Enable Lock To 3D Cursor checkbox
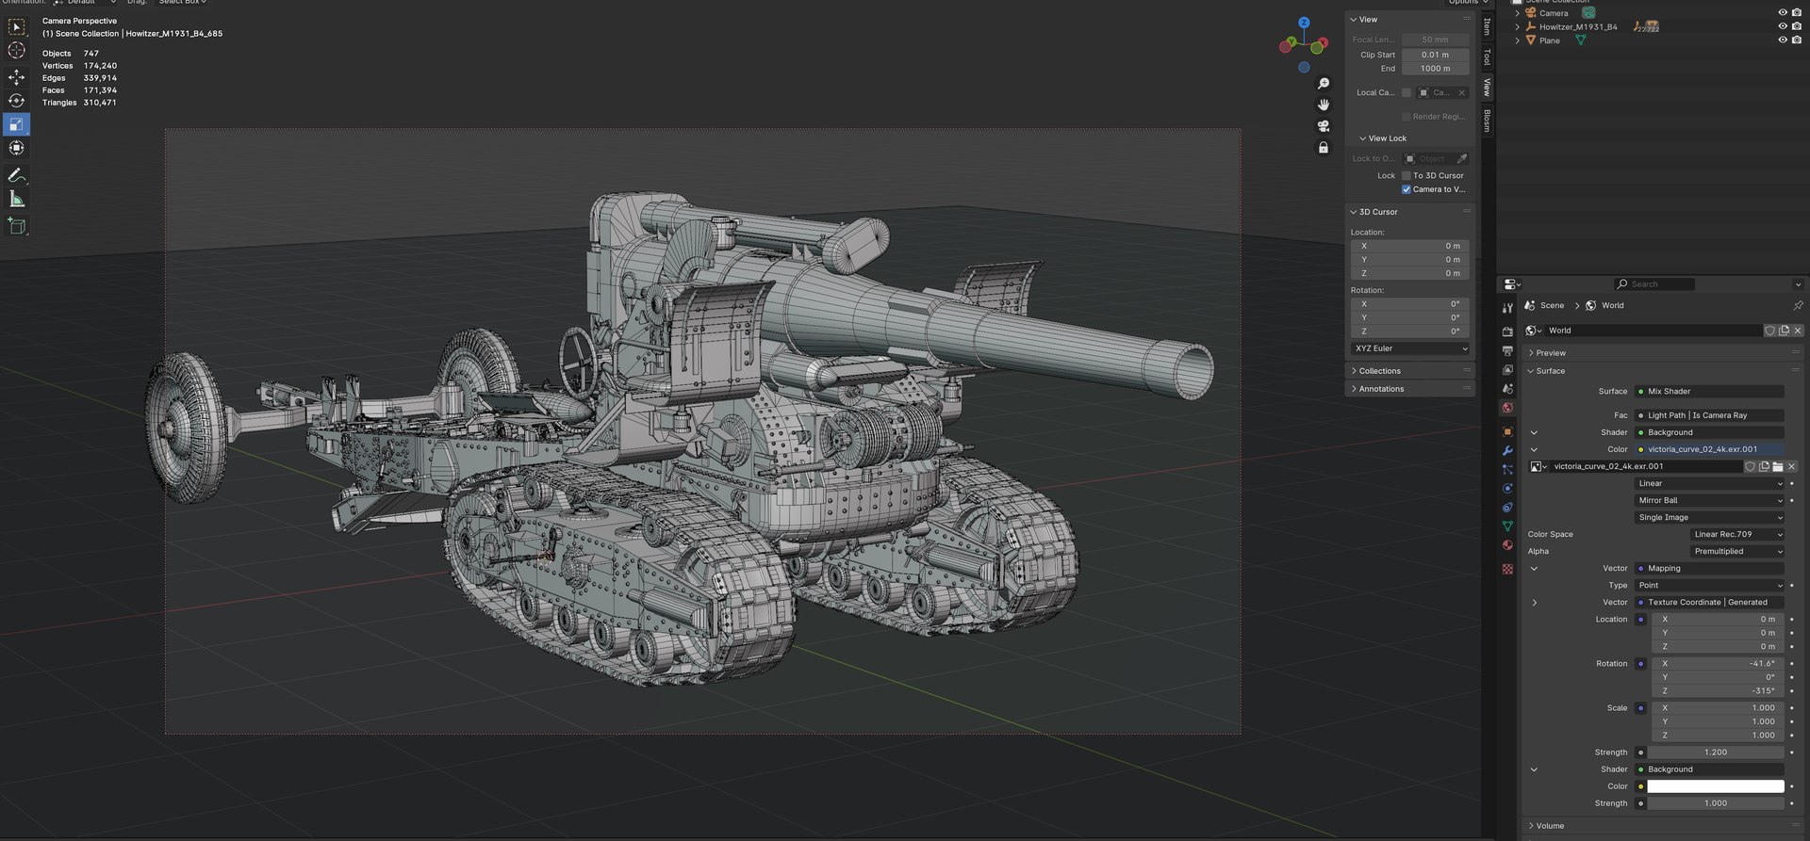The width and height of the screenshot is (1810, 841). point(1407,175)
